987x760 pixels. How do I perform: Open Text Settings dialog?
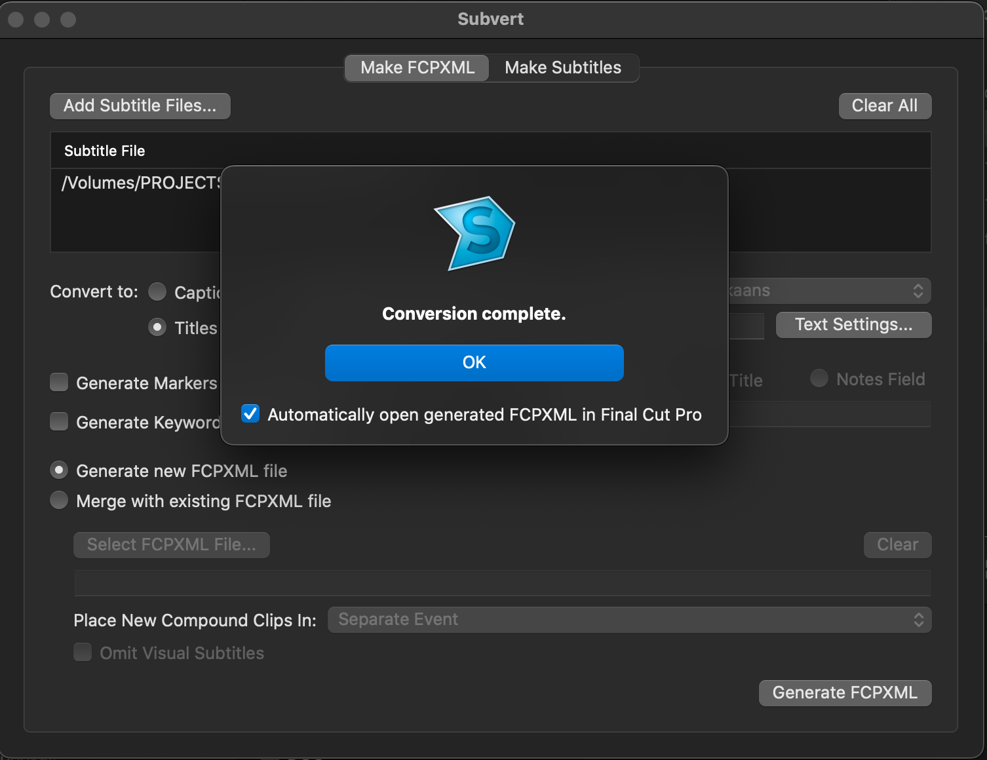pos(853,325)
